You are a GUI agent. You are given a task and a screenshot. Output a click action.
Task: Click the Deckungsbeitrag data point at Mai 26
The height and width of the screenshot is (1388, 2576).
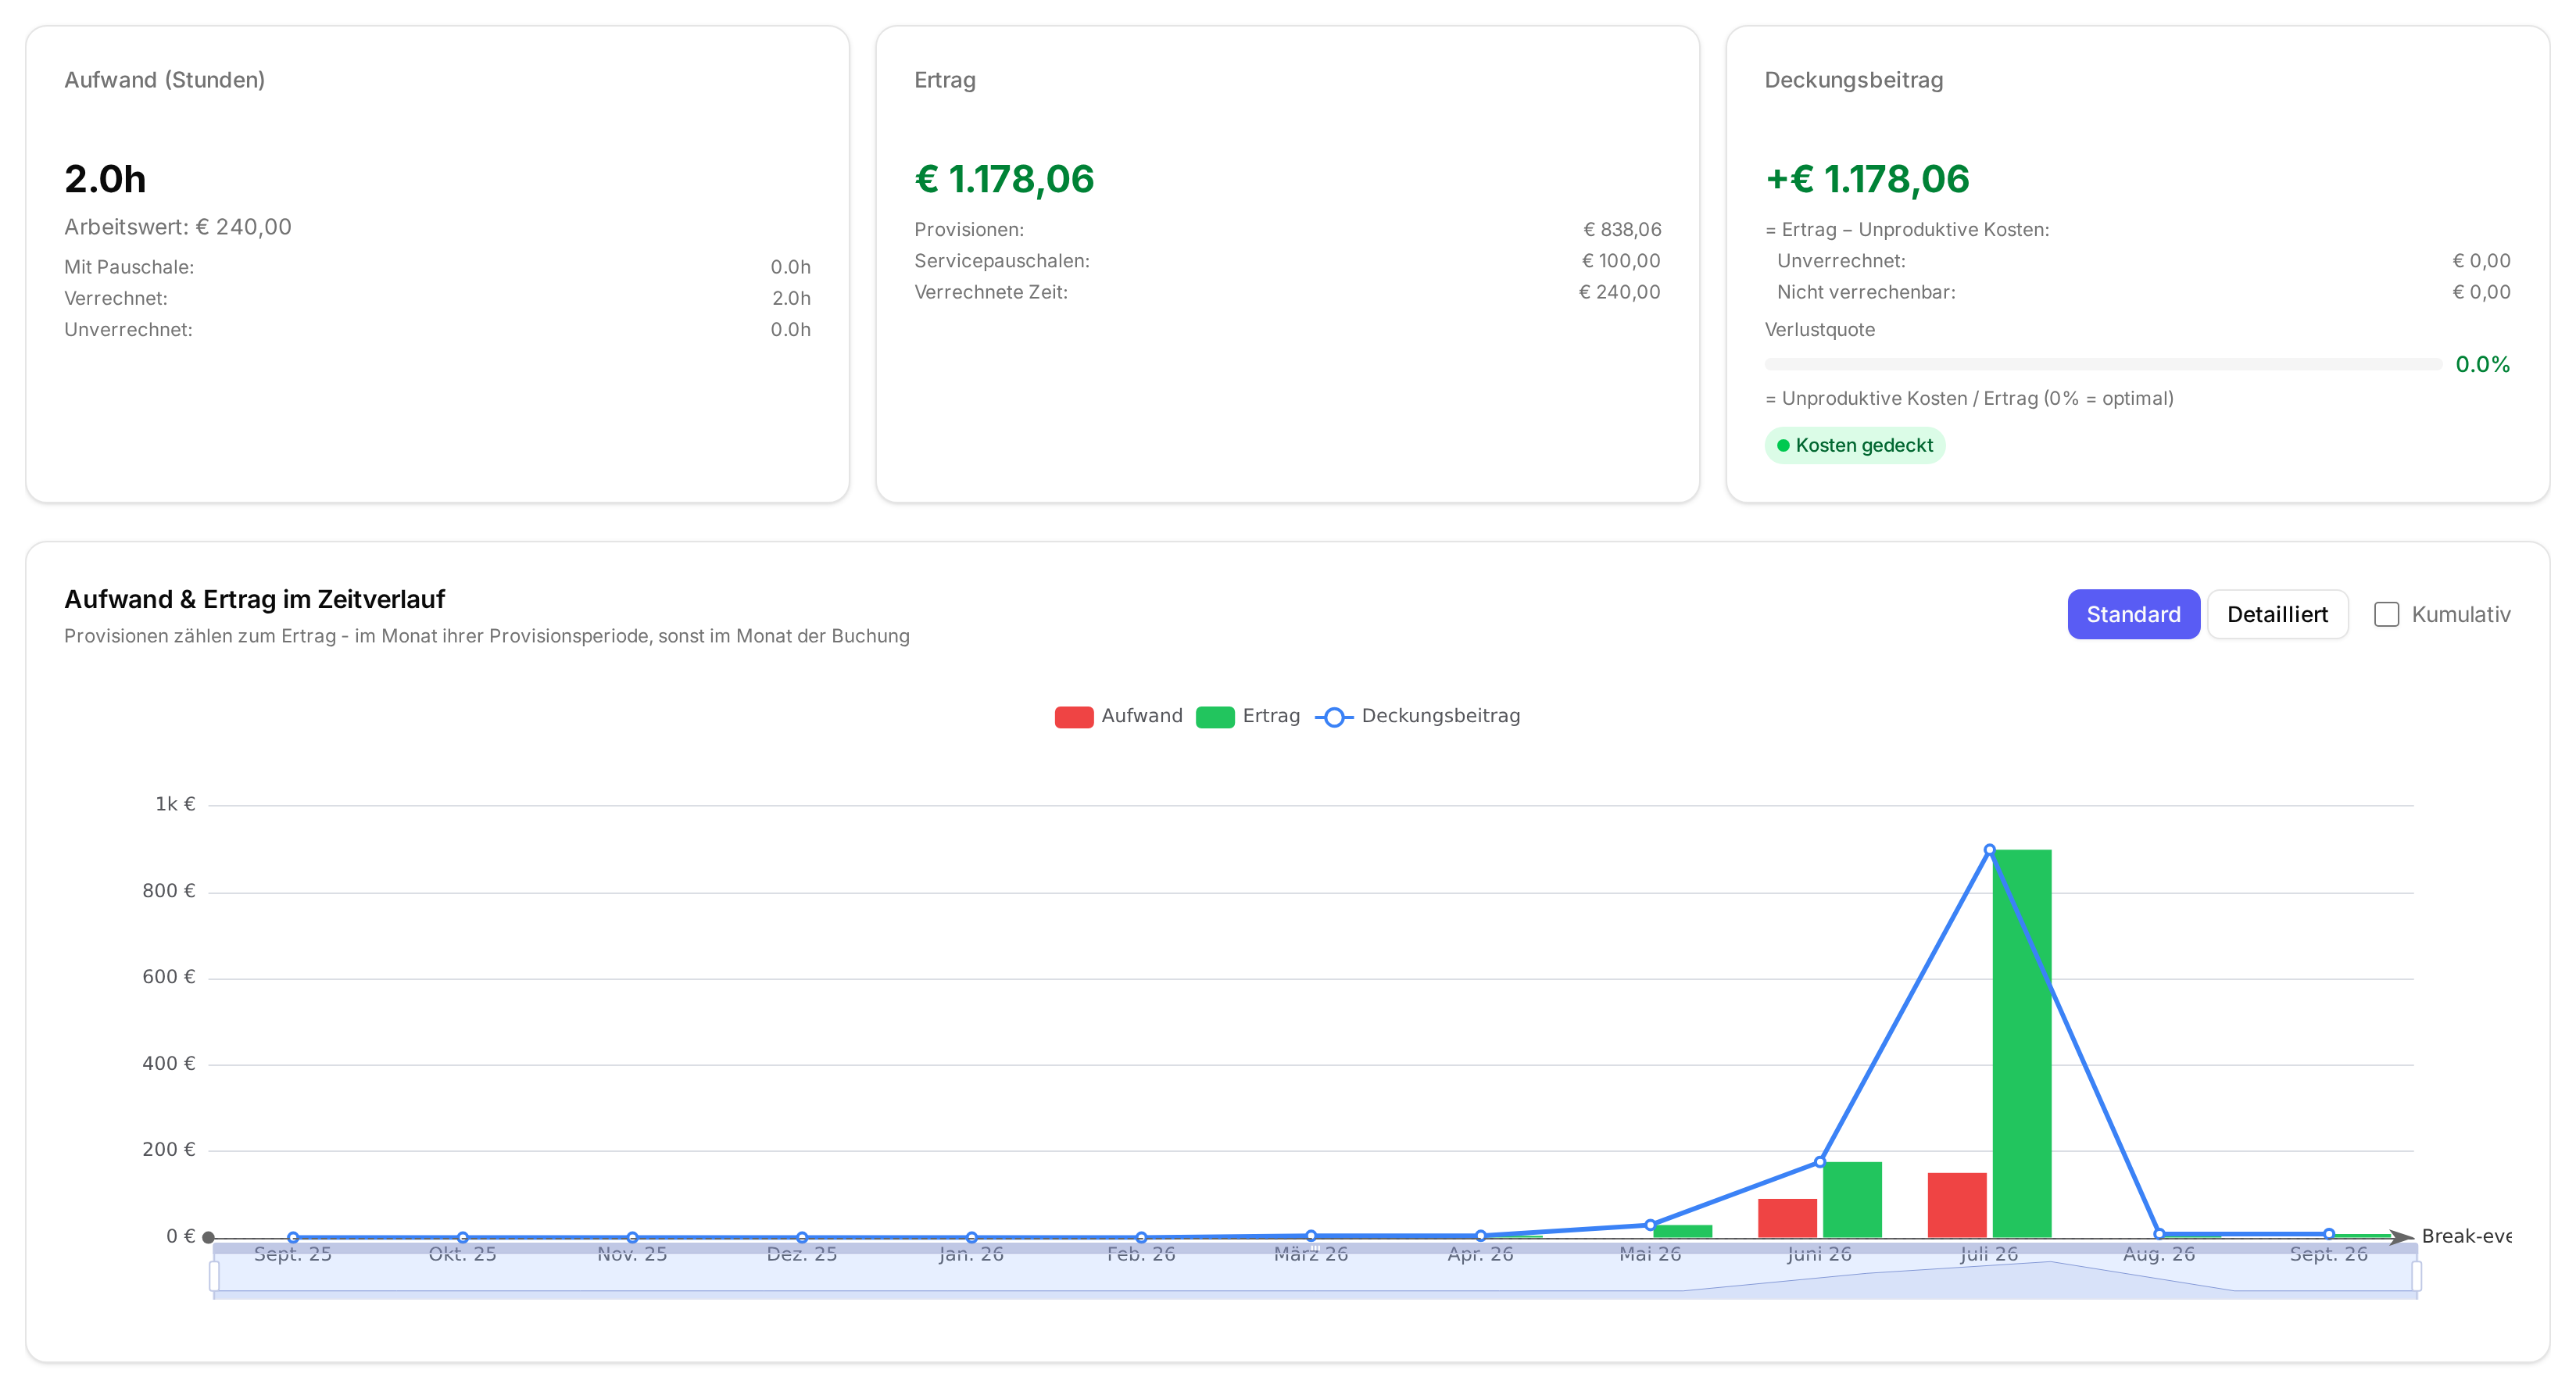coord(1650,1225)
